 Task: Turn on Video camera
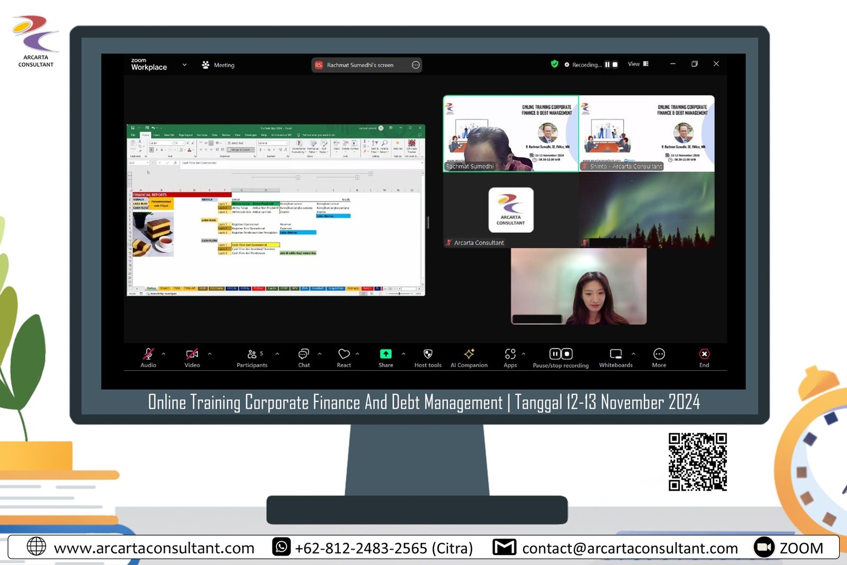(192, 354)
